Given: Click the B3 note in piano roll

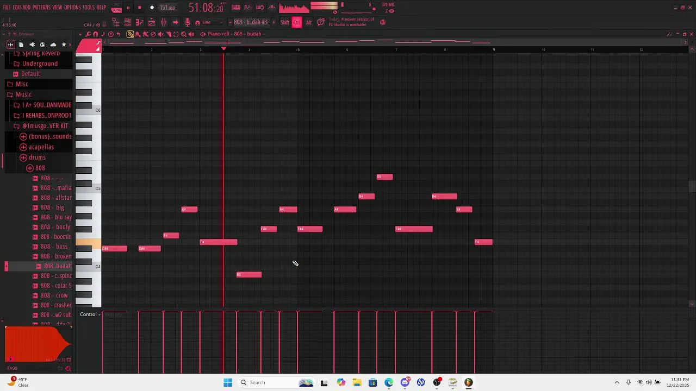Looking at the screenshot, I should 249,275.
